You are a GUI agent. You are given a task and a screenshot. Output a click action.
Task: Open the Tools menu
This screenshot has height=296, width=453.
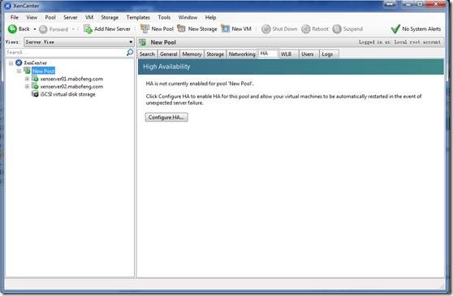[x=164, y=17]
